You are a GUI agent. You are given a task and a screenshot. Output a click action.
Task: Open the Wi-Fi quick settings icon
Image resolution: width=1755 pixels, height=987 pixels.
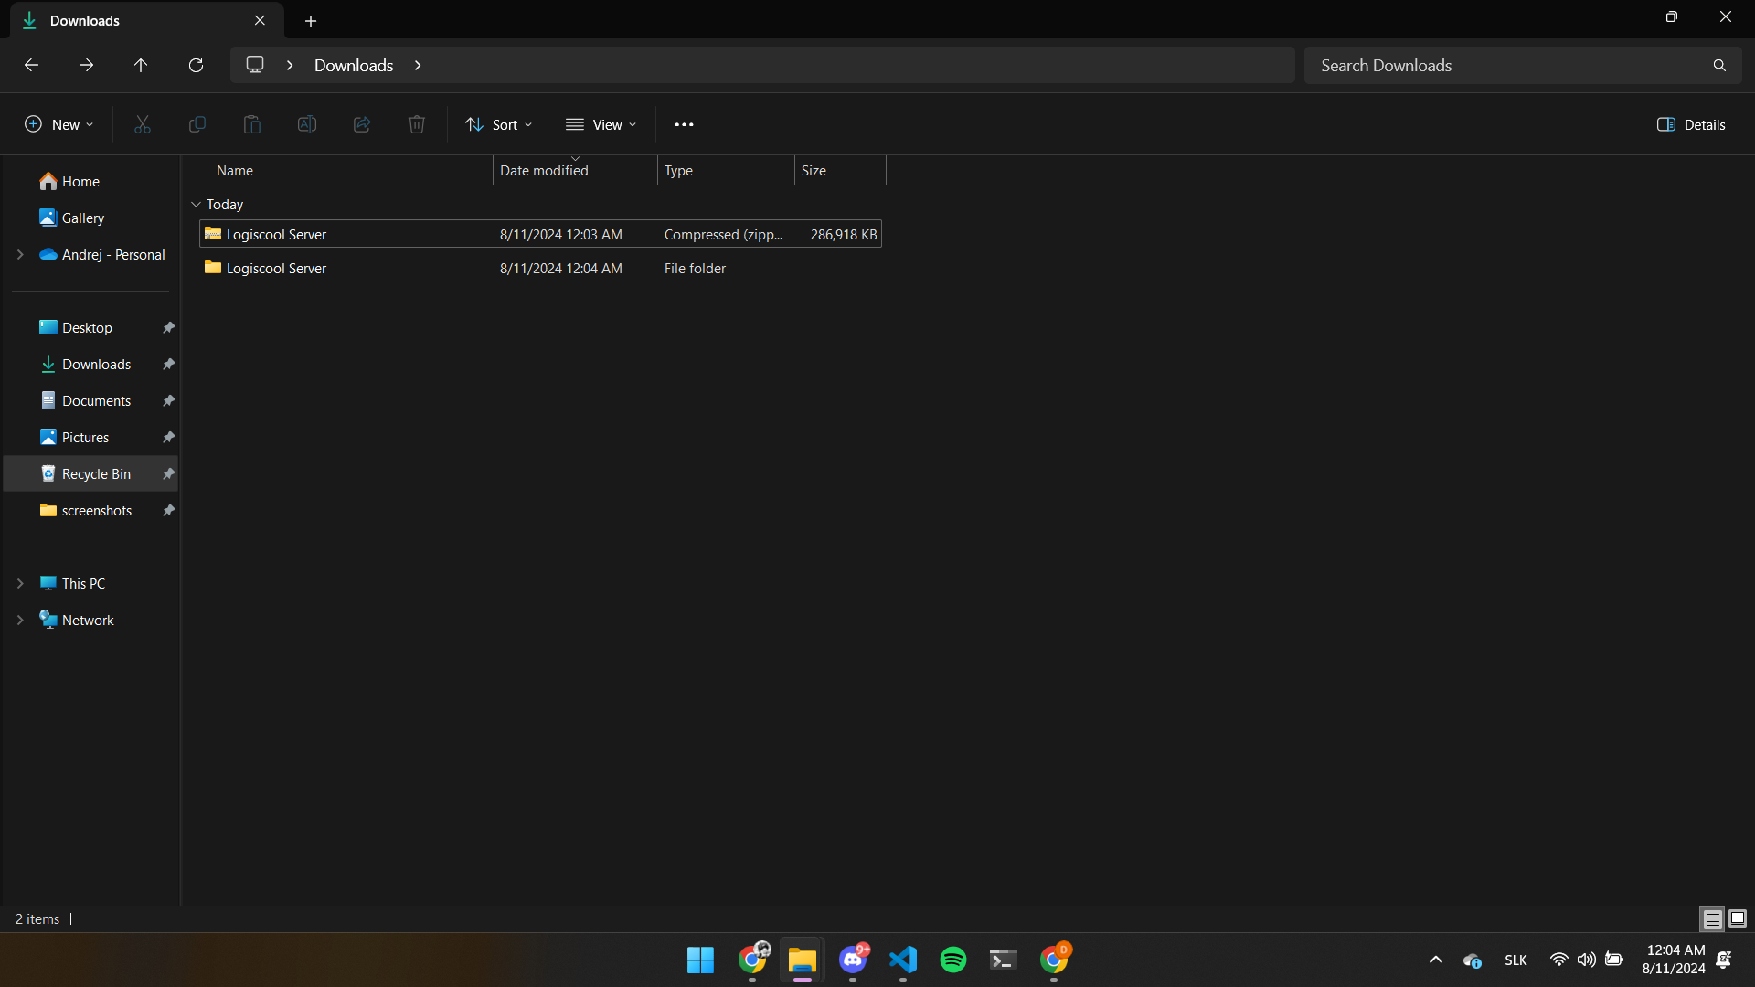pyautogui.click(x=1558, y=960)
